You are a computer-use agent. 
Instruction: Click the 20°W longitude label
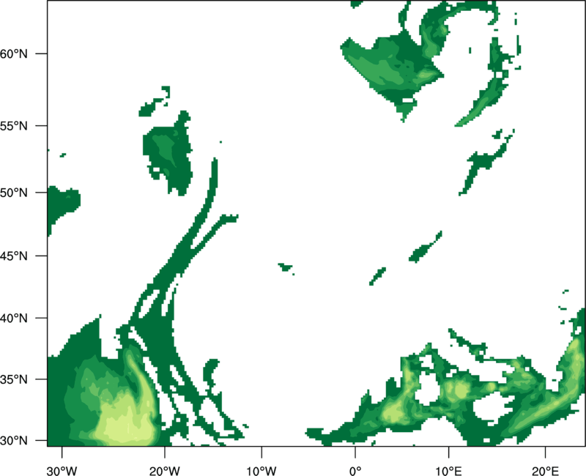pos(164,471)
